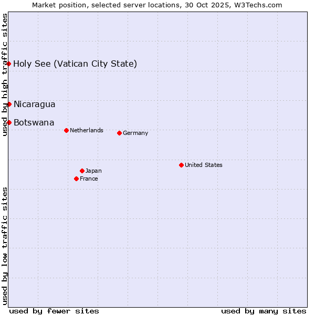Click the Holy See (Vatican City State) label
315x315 pixels.
click(x=75, y=64)
